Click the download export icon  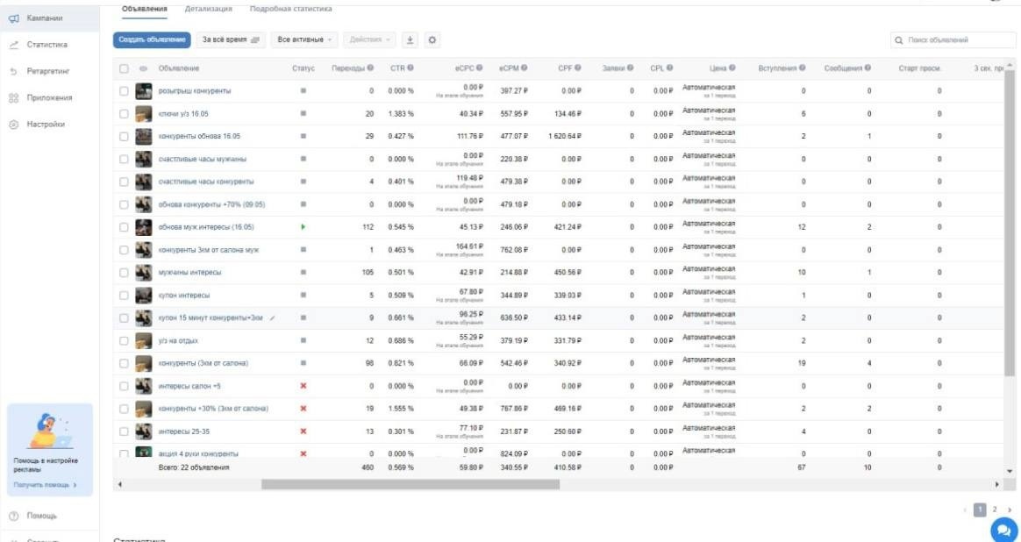point(410,40)
